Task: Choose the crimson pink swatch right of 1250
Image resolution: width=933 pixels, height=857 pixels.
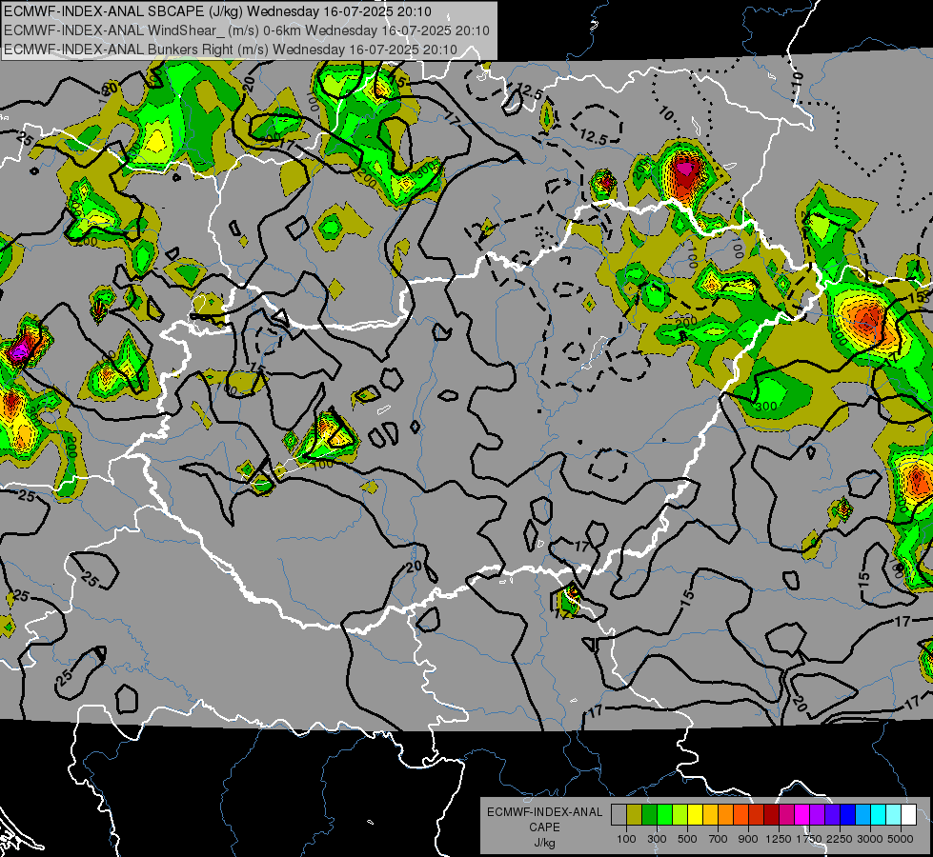Action: 786,815
